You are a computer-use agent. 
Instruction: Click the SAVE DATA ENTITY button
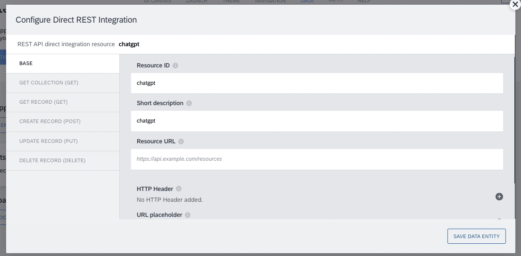(477, 236)
